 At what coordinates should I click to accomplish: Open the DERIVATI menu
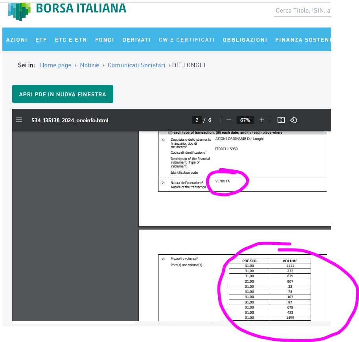pos(136,40)
